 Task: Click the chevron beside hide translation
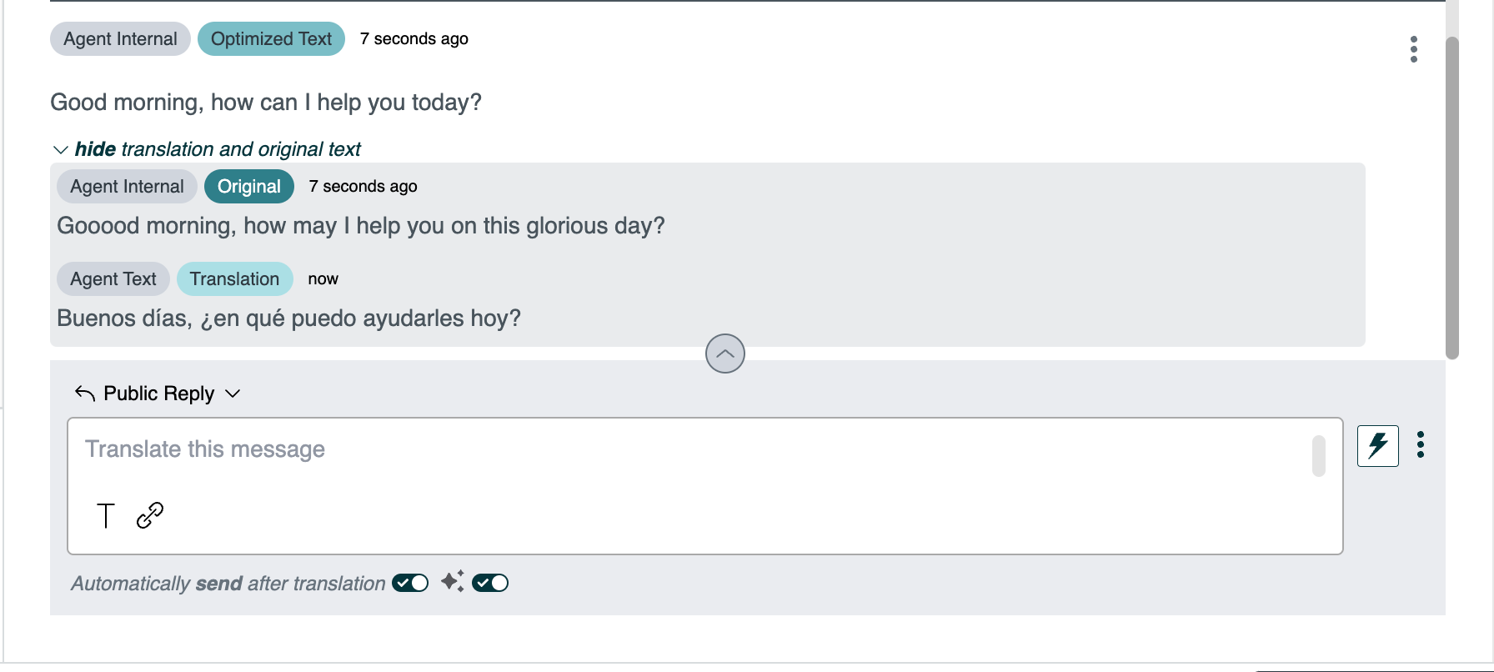(x=60, y=150)
